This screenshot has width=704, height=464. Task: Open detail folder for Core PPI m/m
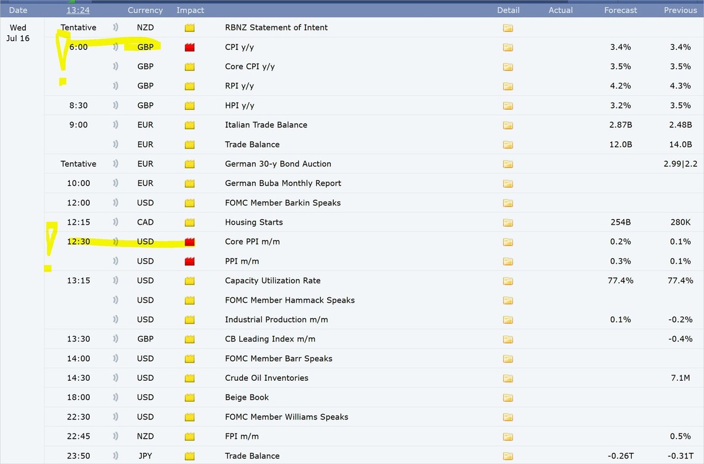[x=508, y=242]
